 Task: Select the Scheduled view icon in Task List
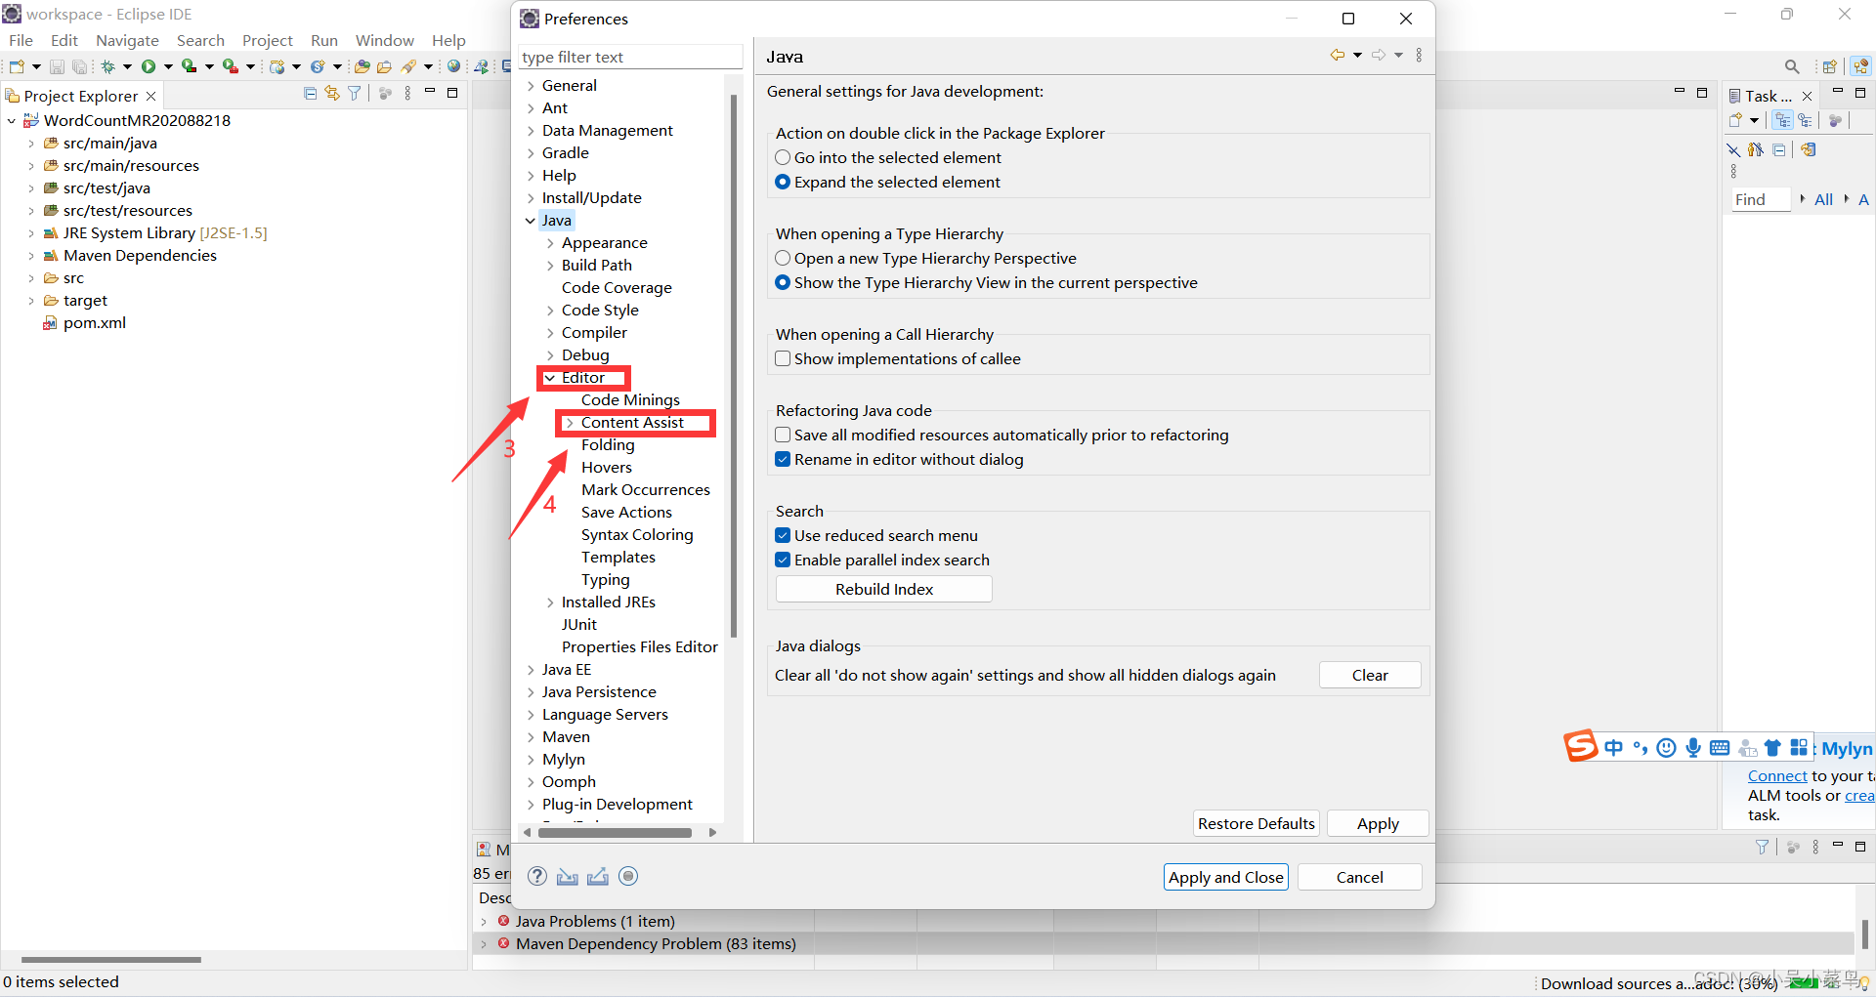click(x=1805, y=121)
